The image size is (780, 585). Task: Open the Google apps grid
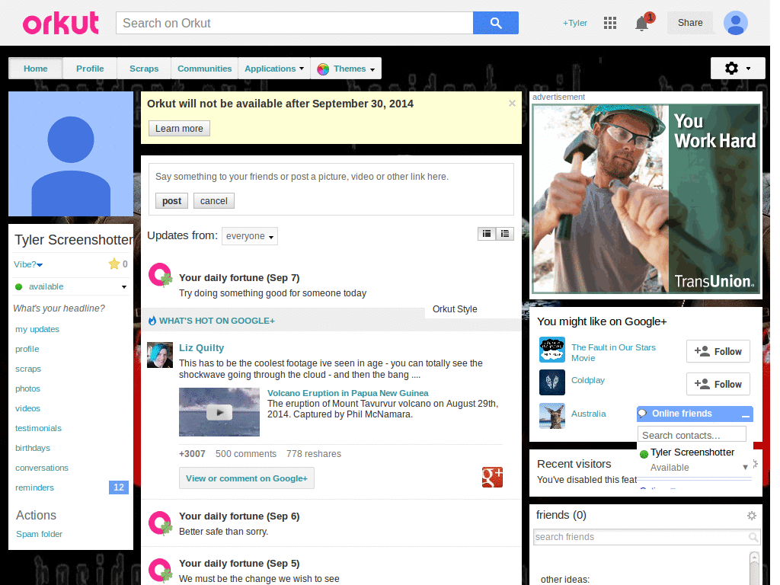coord(610,23)
